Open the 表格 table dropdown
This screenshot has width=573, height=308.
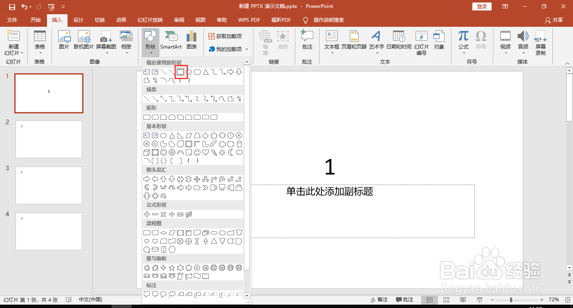pos(40,43)
